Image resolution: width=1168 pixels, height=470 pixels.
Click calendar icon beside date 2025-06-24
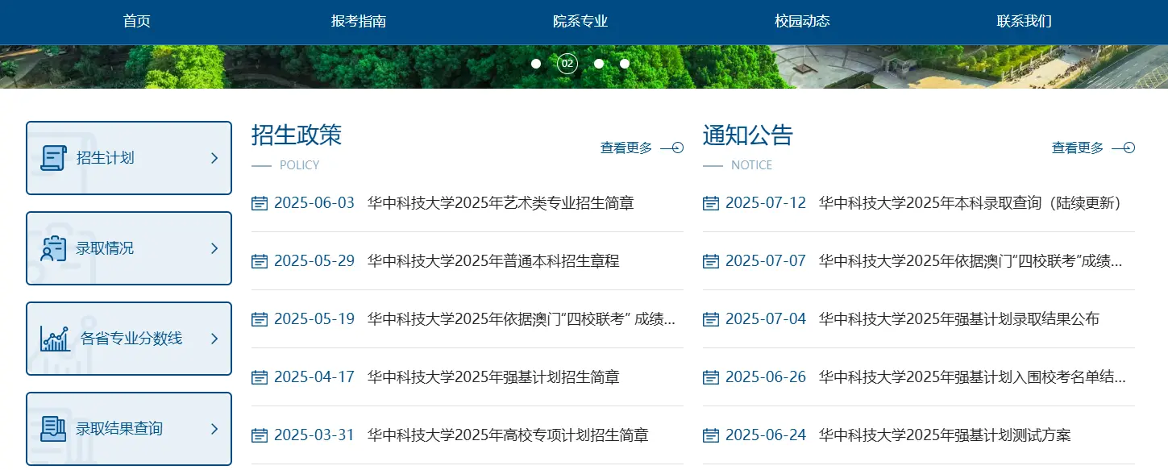click(710, 435)
